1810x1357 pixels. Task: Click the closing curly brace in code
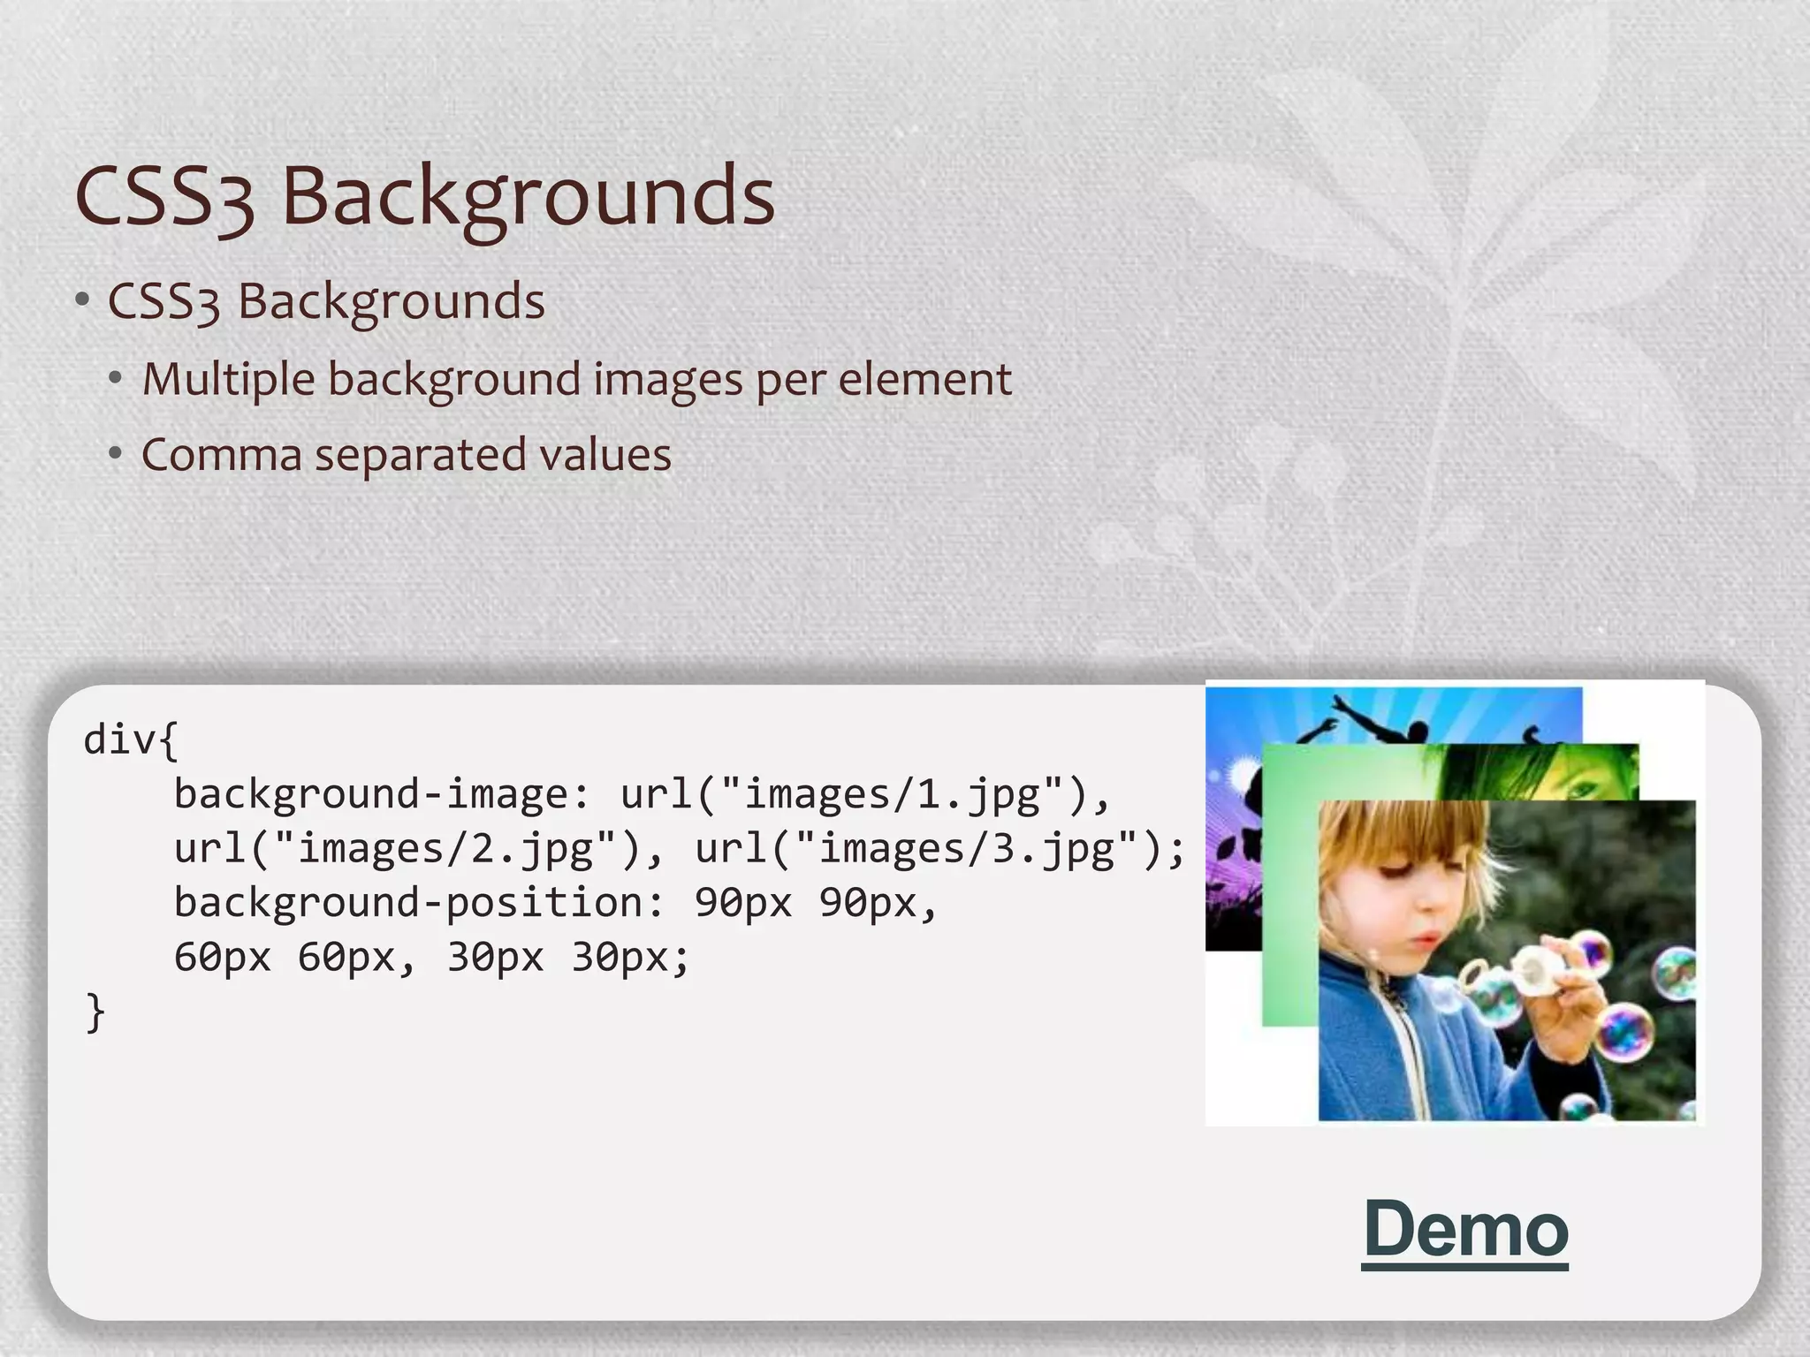(95, 1012)
